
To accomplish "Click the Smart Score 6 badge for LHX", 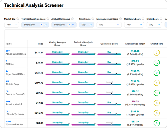I will (157, 113).
